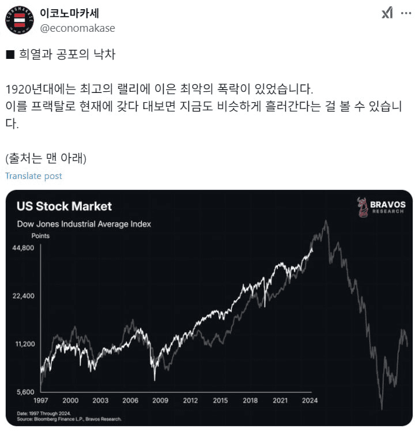This screenshot has height=433, width=419.
Task: Click the 5,600 y-axis value
Action: pyautogui.click(x=25, y=392)
